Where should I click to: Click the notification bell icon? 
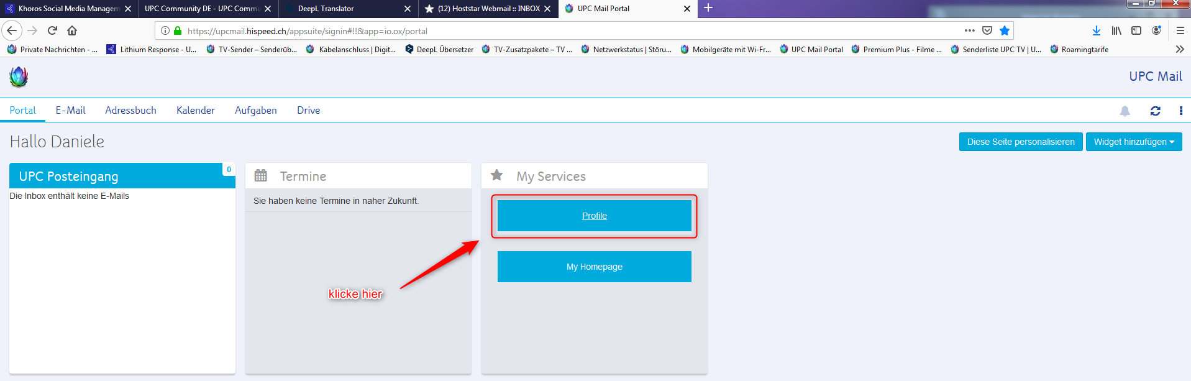tap(1125, 111)
